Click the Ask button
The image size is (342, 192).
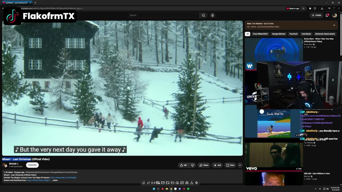point(217,165)
